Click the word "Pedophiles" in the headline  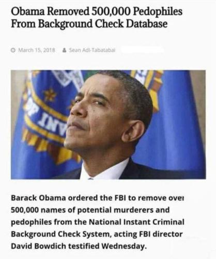(158, 12)
